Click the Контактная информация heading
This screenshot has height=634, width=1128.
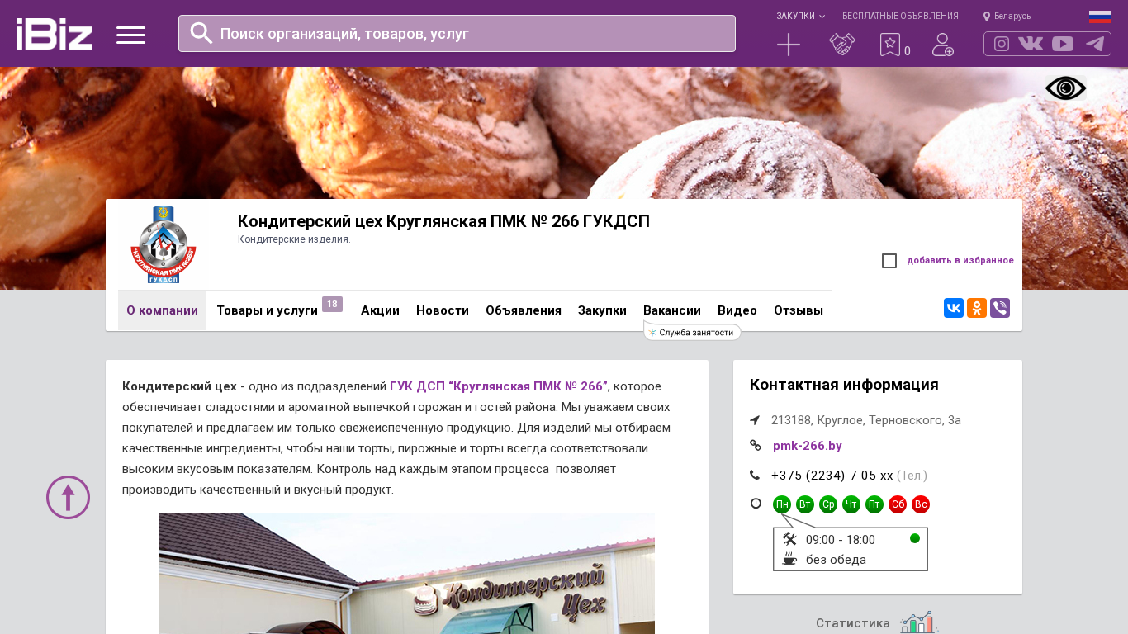click(844, 385)
